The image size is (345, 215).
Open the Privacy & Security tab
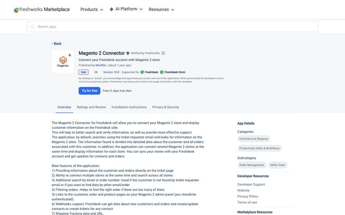tap(166, 107)
